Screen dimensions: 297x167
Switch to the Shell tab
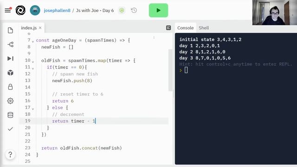(204, 28)
